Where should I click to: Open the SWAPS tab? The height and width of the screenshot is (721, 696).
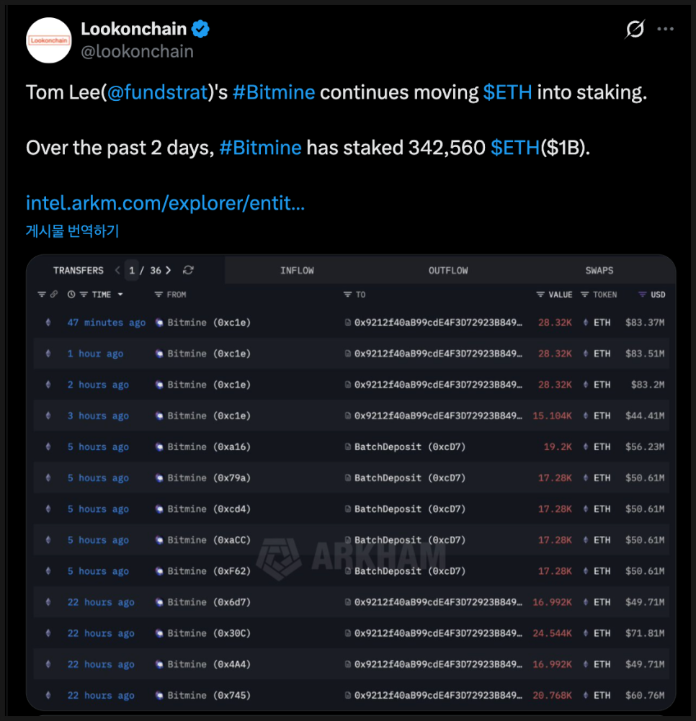click(x=599, y=270)
